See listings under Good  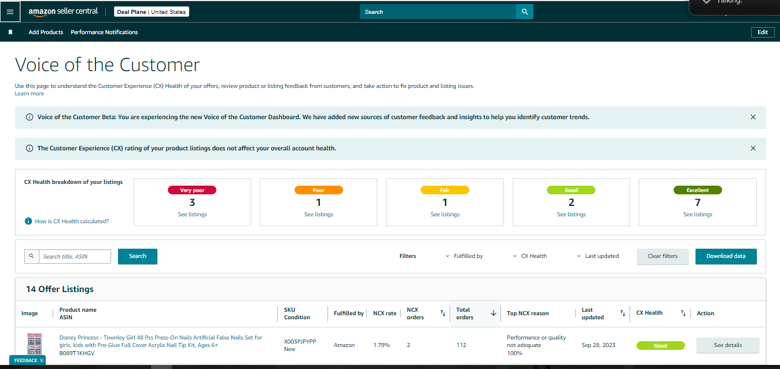571,215
